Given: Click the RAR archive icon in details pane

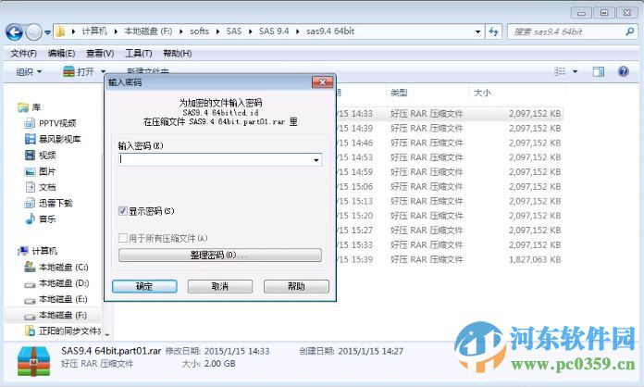Looking at the screenshot, I should (x=33, y=361).
